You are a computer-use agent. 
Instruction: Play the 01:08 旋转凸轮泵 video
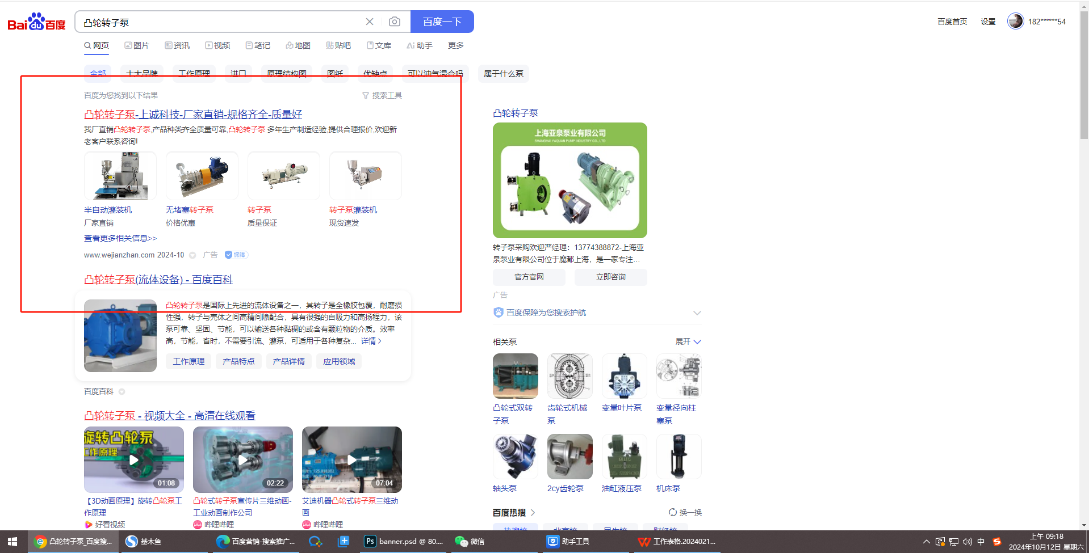point(134,459)
